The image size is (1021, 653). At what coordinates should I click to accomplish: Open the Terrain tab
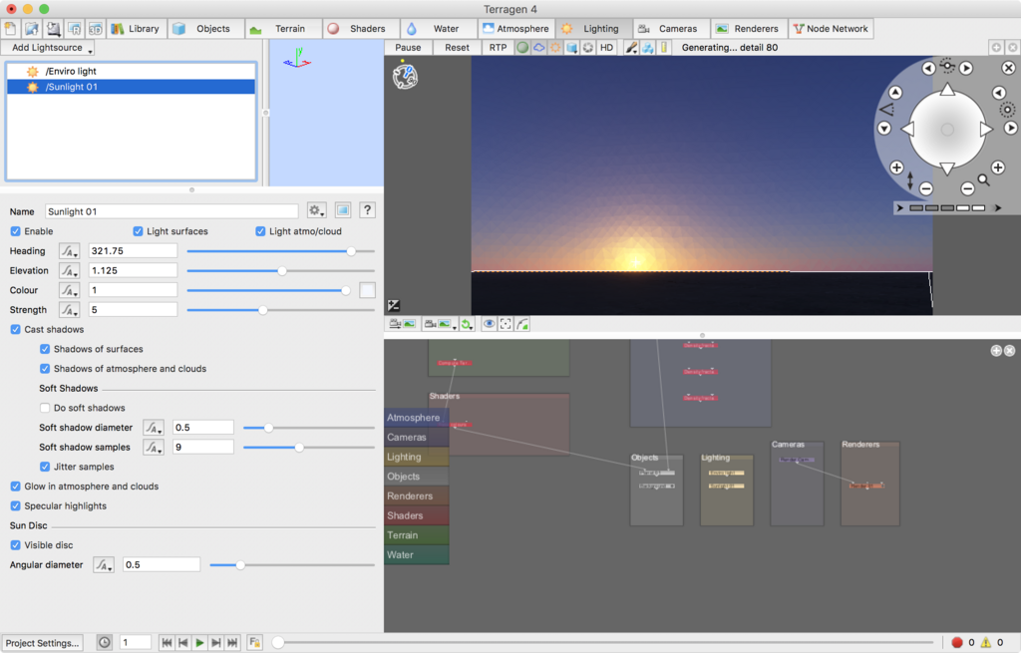coord(282,29)
